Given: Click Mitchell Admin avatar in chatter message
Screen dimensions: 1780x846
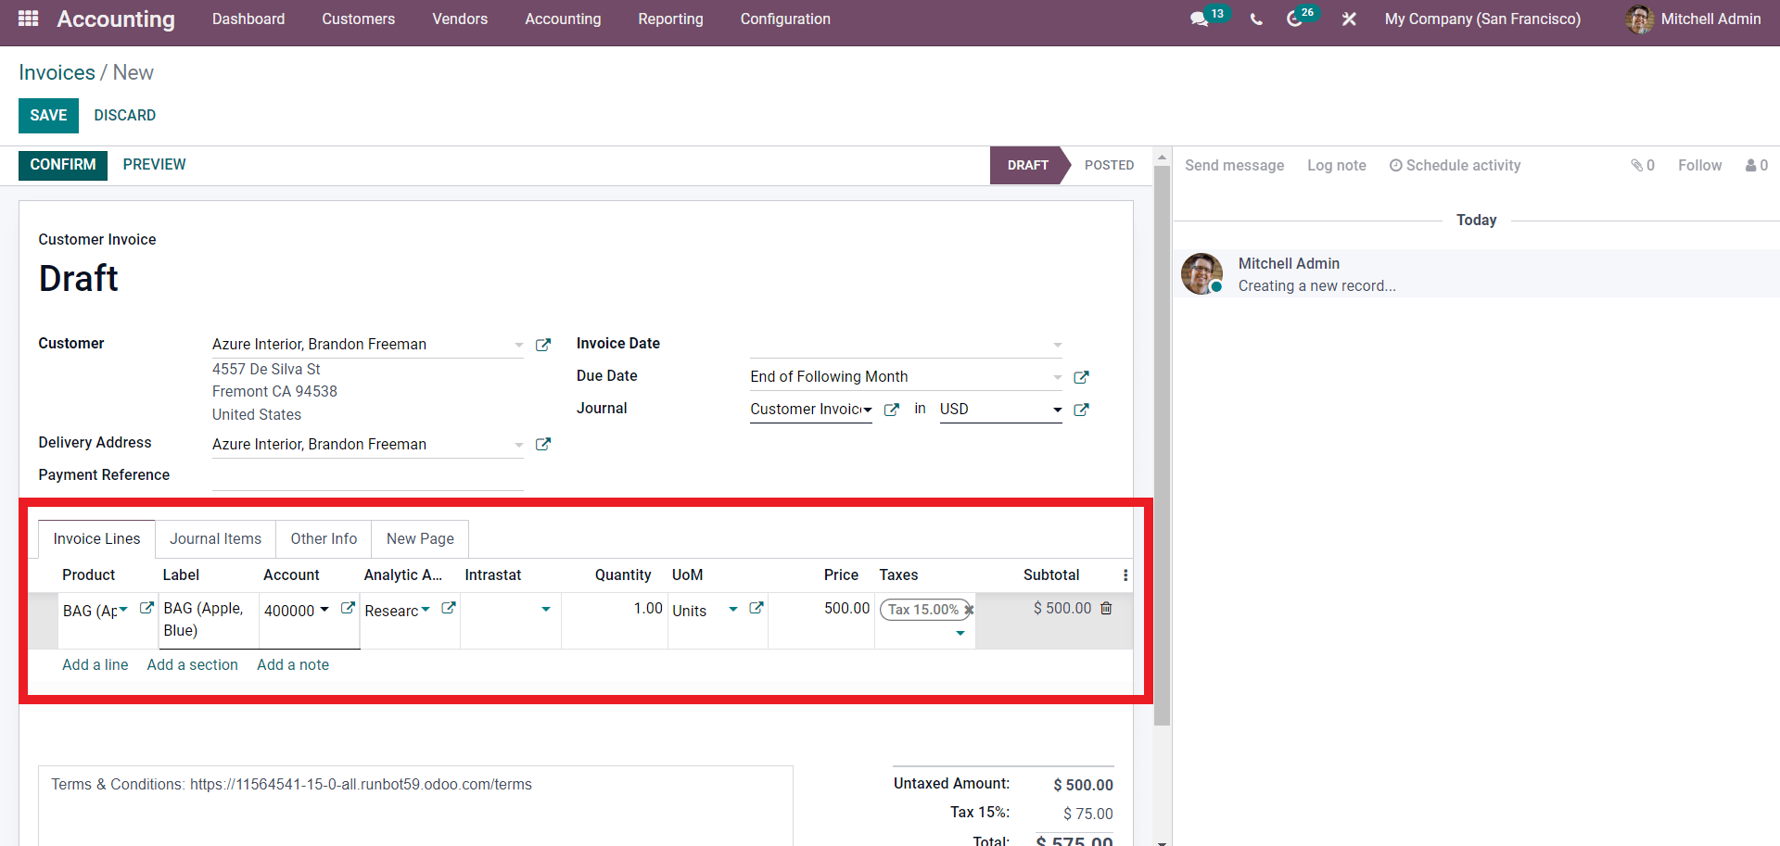Looking at the screenshot, I should (1202, 274).
